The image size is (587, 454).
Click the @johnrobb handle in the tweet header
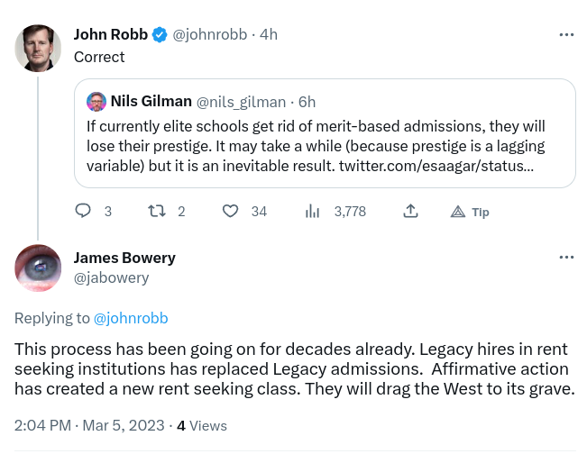pos(209,34)
